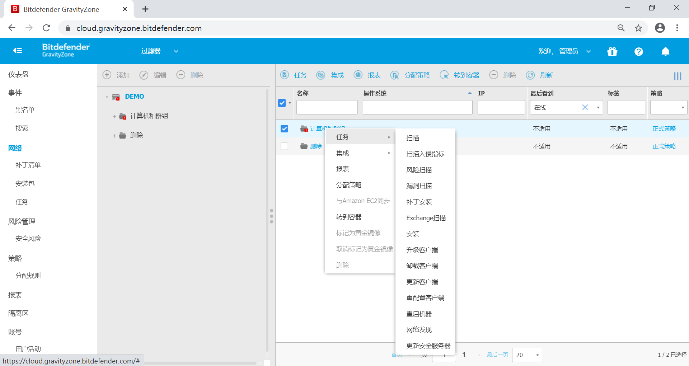
Task: Click the browser back arrow
Action: pos(12,28)
